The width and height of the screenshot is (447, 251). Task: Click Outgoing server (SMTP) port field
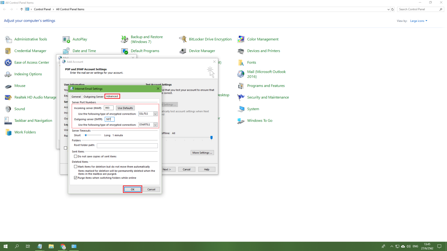[110, 119]
